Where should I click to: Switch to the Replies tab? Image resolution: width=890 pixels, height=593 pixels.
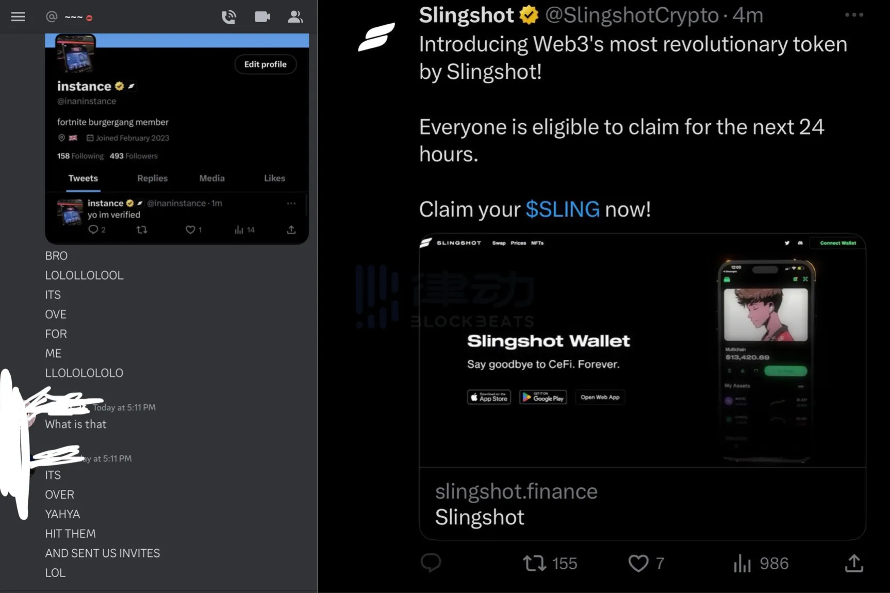click(152, 178)
